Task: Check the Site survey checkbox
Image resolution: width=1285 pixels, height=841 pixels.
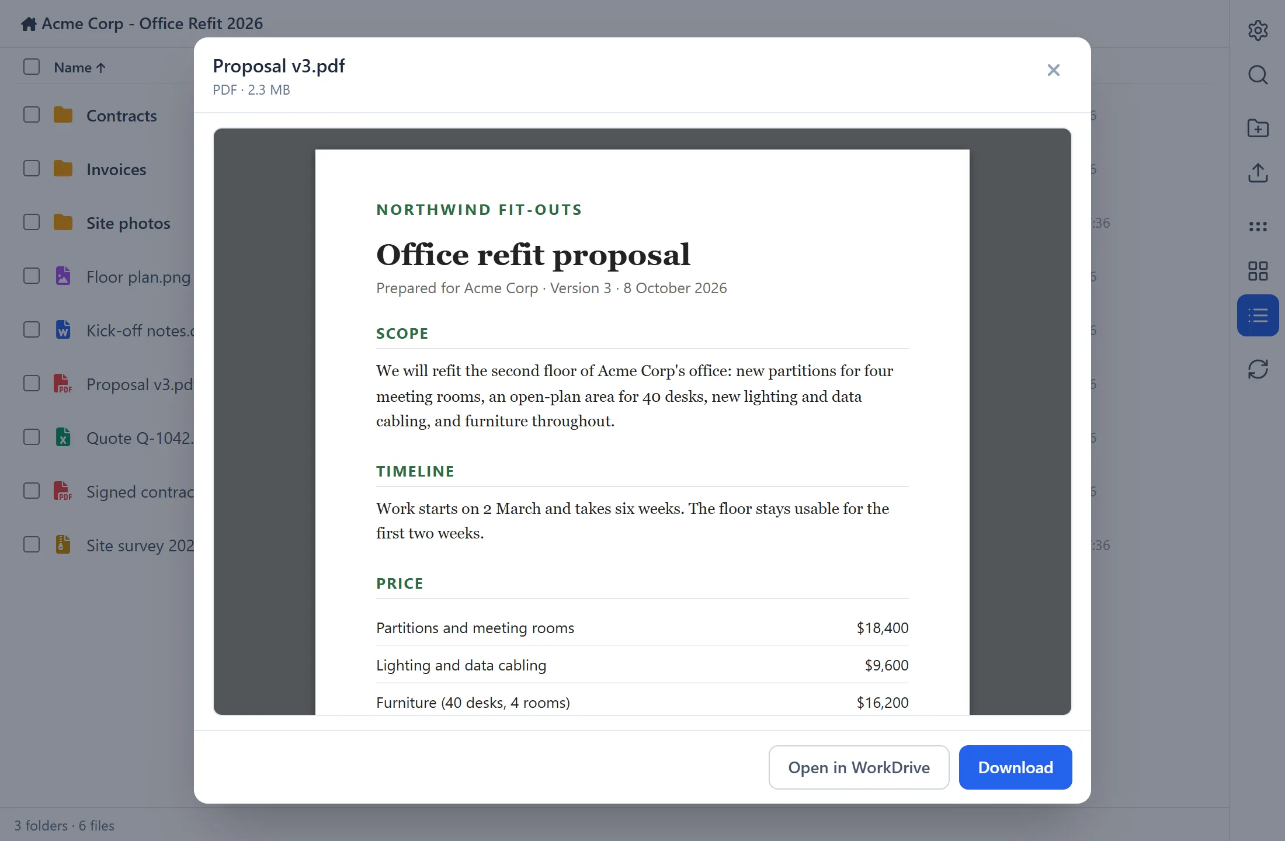Action: click(32, 544)
